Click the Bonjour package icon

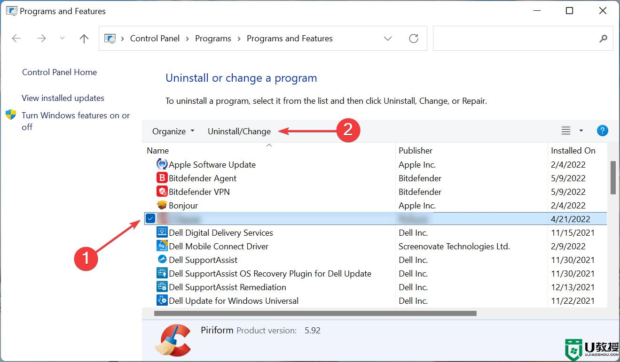pos(162,205)
